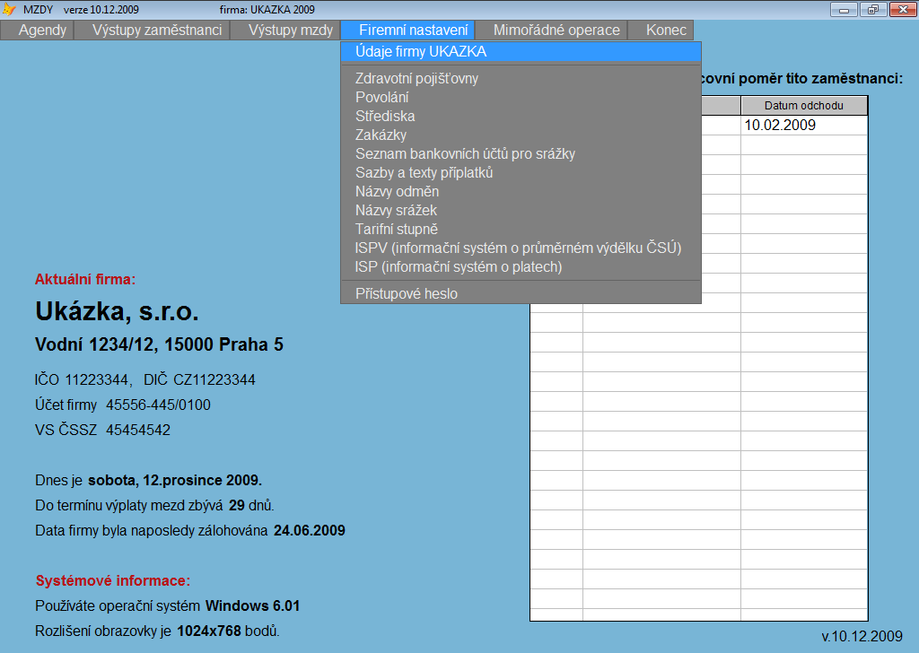The width and height of the screenshot is (919, 653).
Task: Choose Názvy srážek from the menu
Action: point(521,210)
